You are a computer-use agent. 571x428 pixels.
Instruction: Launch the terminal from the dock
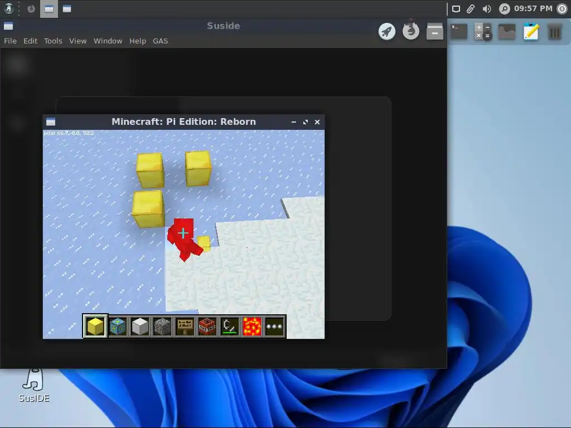coord(459,31)
